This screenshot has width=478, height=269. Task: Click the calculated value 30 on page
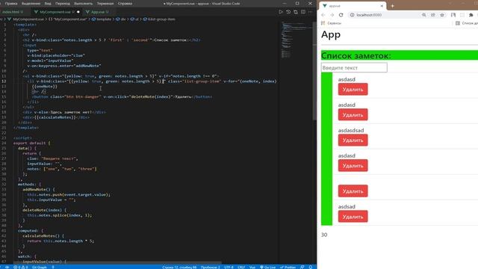[x=324, y=235]
